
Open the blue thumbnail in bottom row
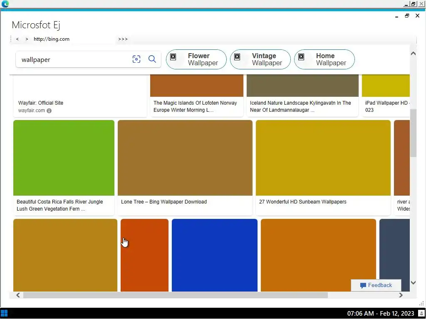[x=215, y=255]
